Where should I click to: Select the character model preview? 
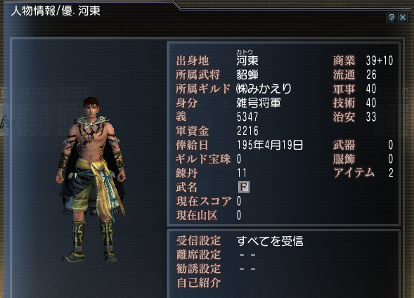(91, 180)
